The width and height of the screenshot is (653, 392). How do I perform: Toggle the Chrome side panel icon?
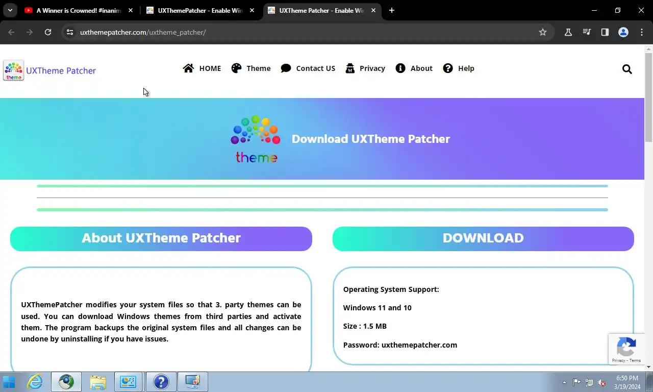[x=605, y=32]
